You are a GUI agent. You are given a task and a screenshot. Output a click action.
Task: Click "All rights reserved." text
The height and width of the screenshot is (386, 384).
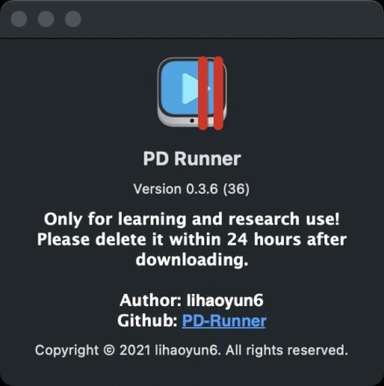pyautogui.click(x=287, y=350)
